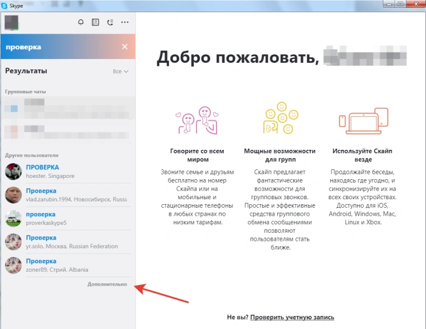Open the contacts icon in the header
The width and height of the screenshot is (426, 329).
coord(95,23)
